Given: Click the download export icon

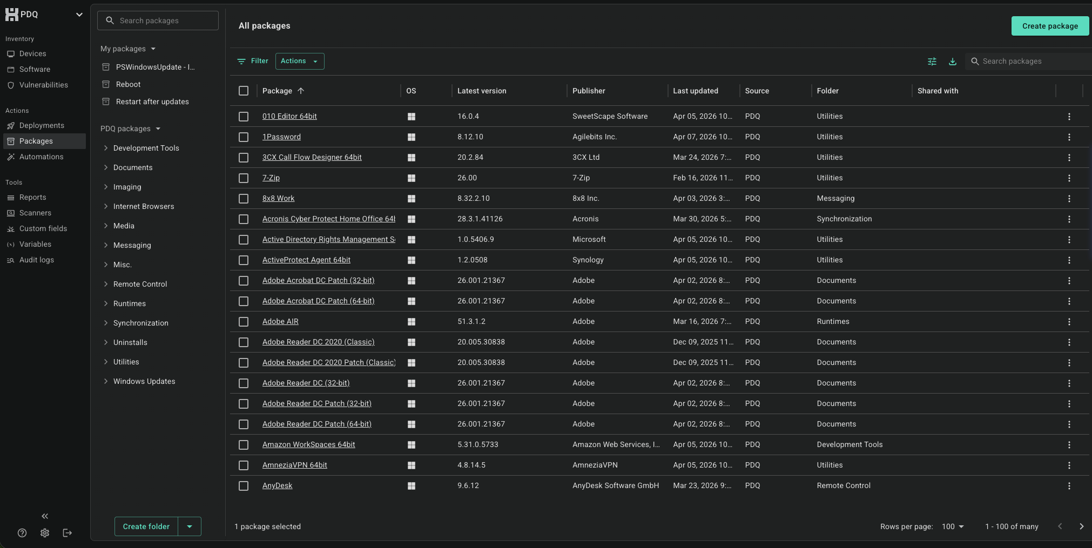Looking at the screenshot, I should pos(953,62).
